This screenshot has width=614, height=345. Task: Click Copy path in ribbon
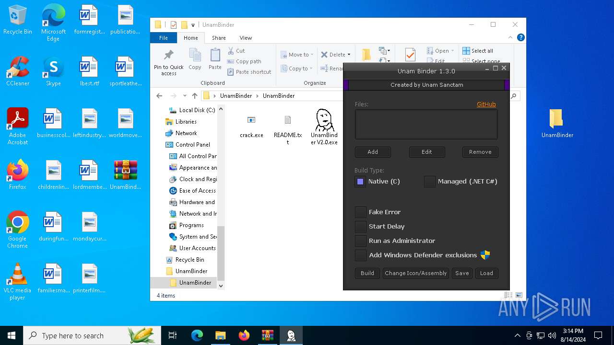(244, 61)
